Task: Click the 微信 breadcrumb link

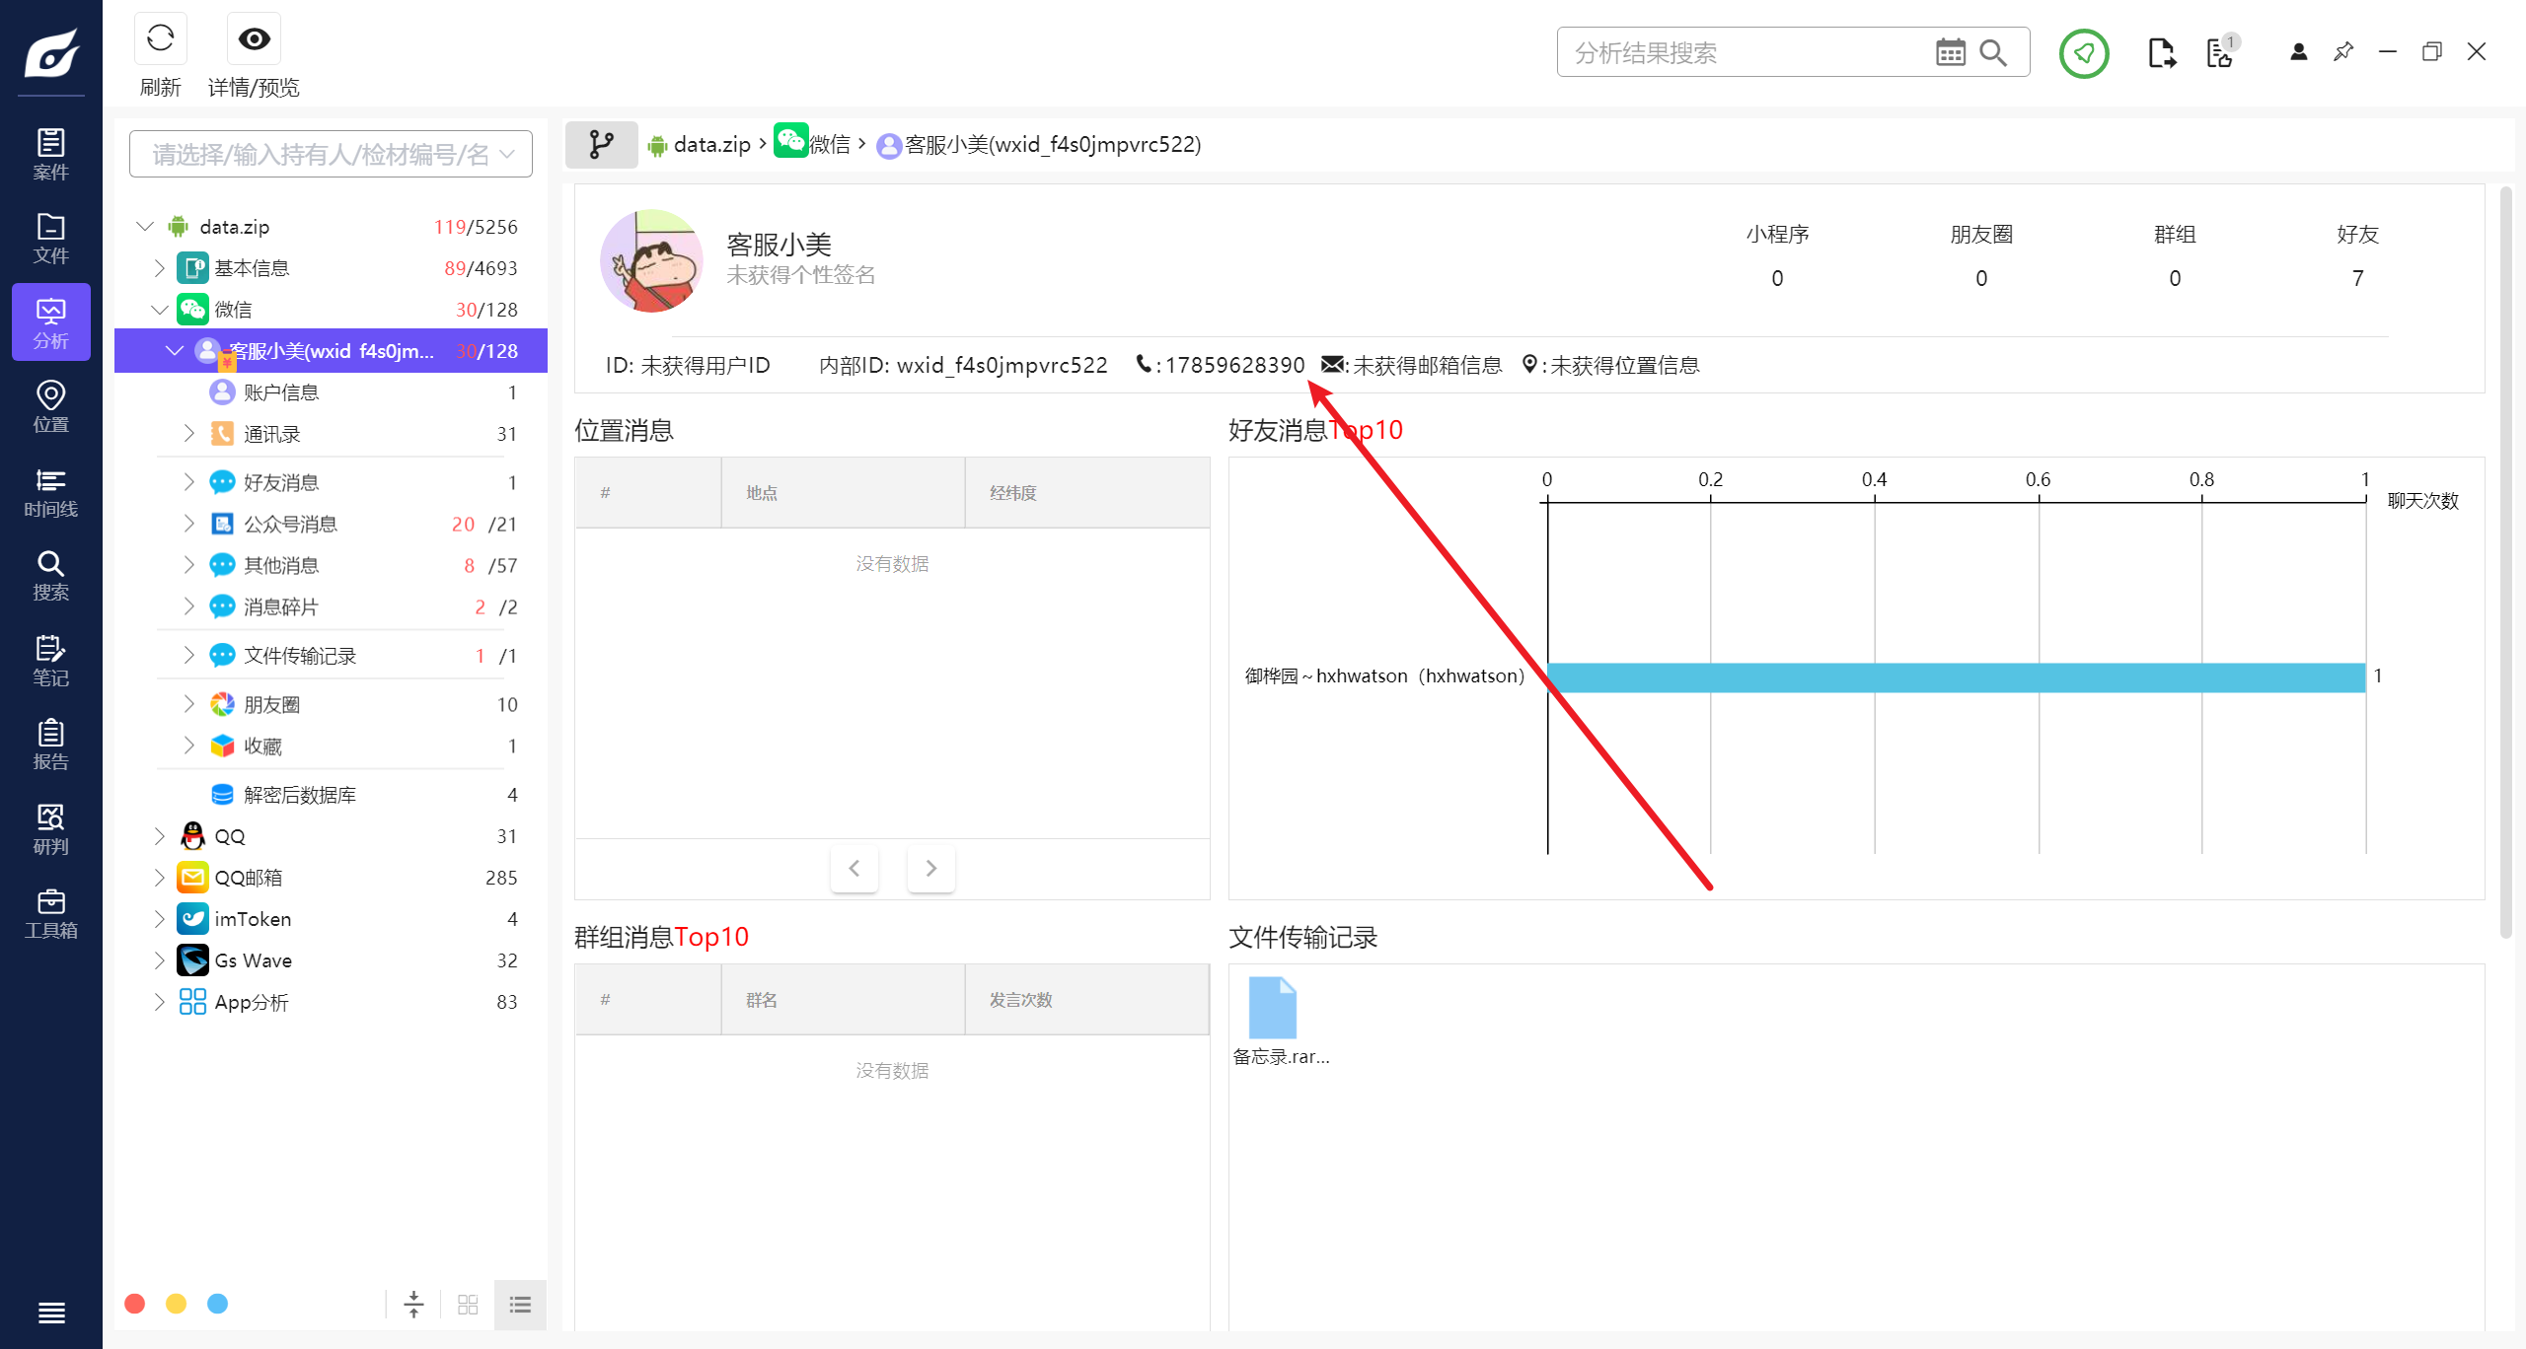Action: 829,145
